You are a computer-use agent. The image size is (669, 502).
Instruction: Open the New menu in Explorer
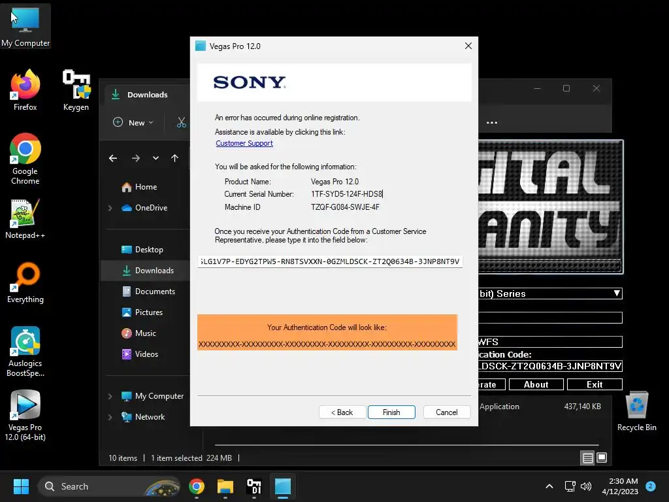point(133,123)
